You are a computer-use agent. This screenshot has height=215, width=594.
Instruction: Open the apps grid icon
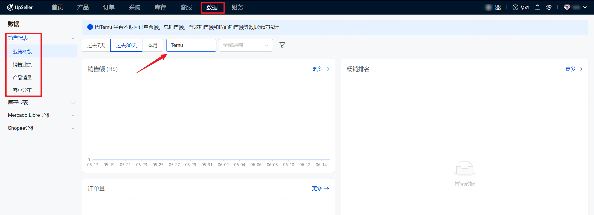pos(498,7)
